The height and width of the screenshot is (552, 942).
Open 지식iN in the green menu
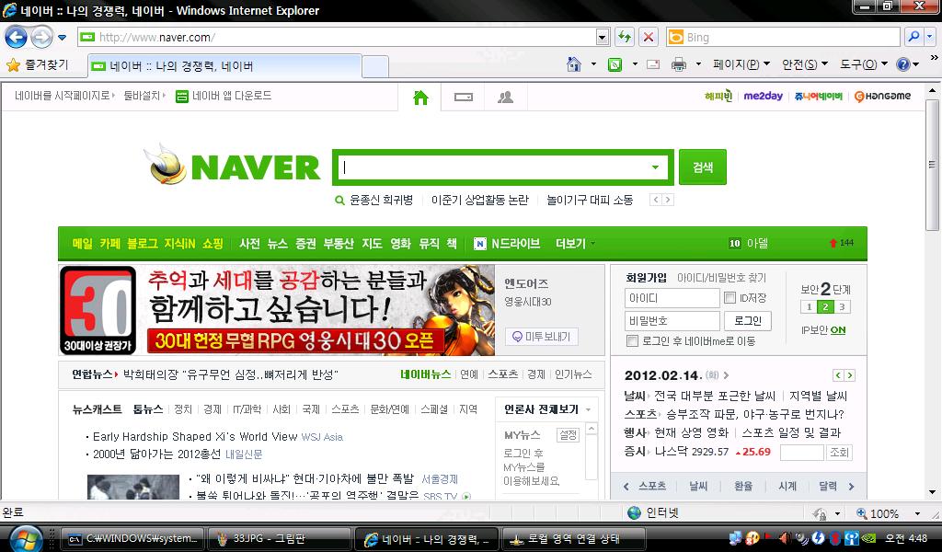(179, 243)
